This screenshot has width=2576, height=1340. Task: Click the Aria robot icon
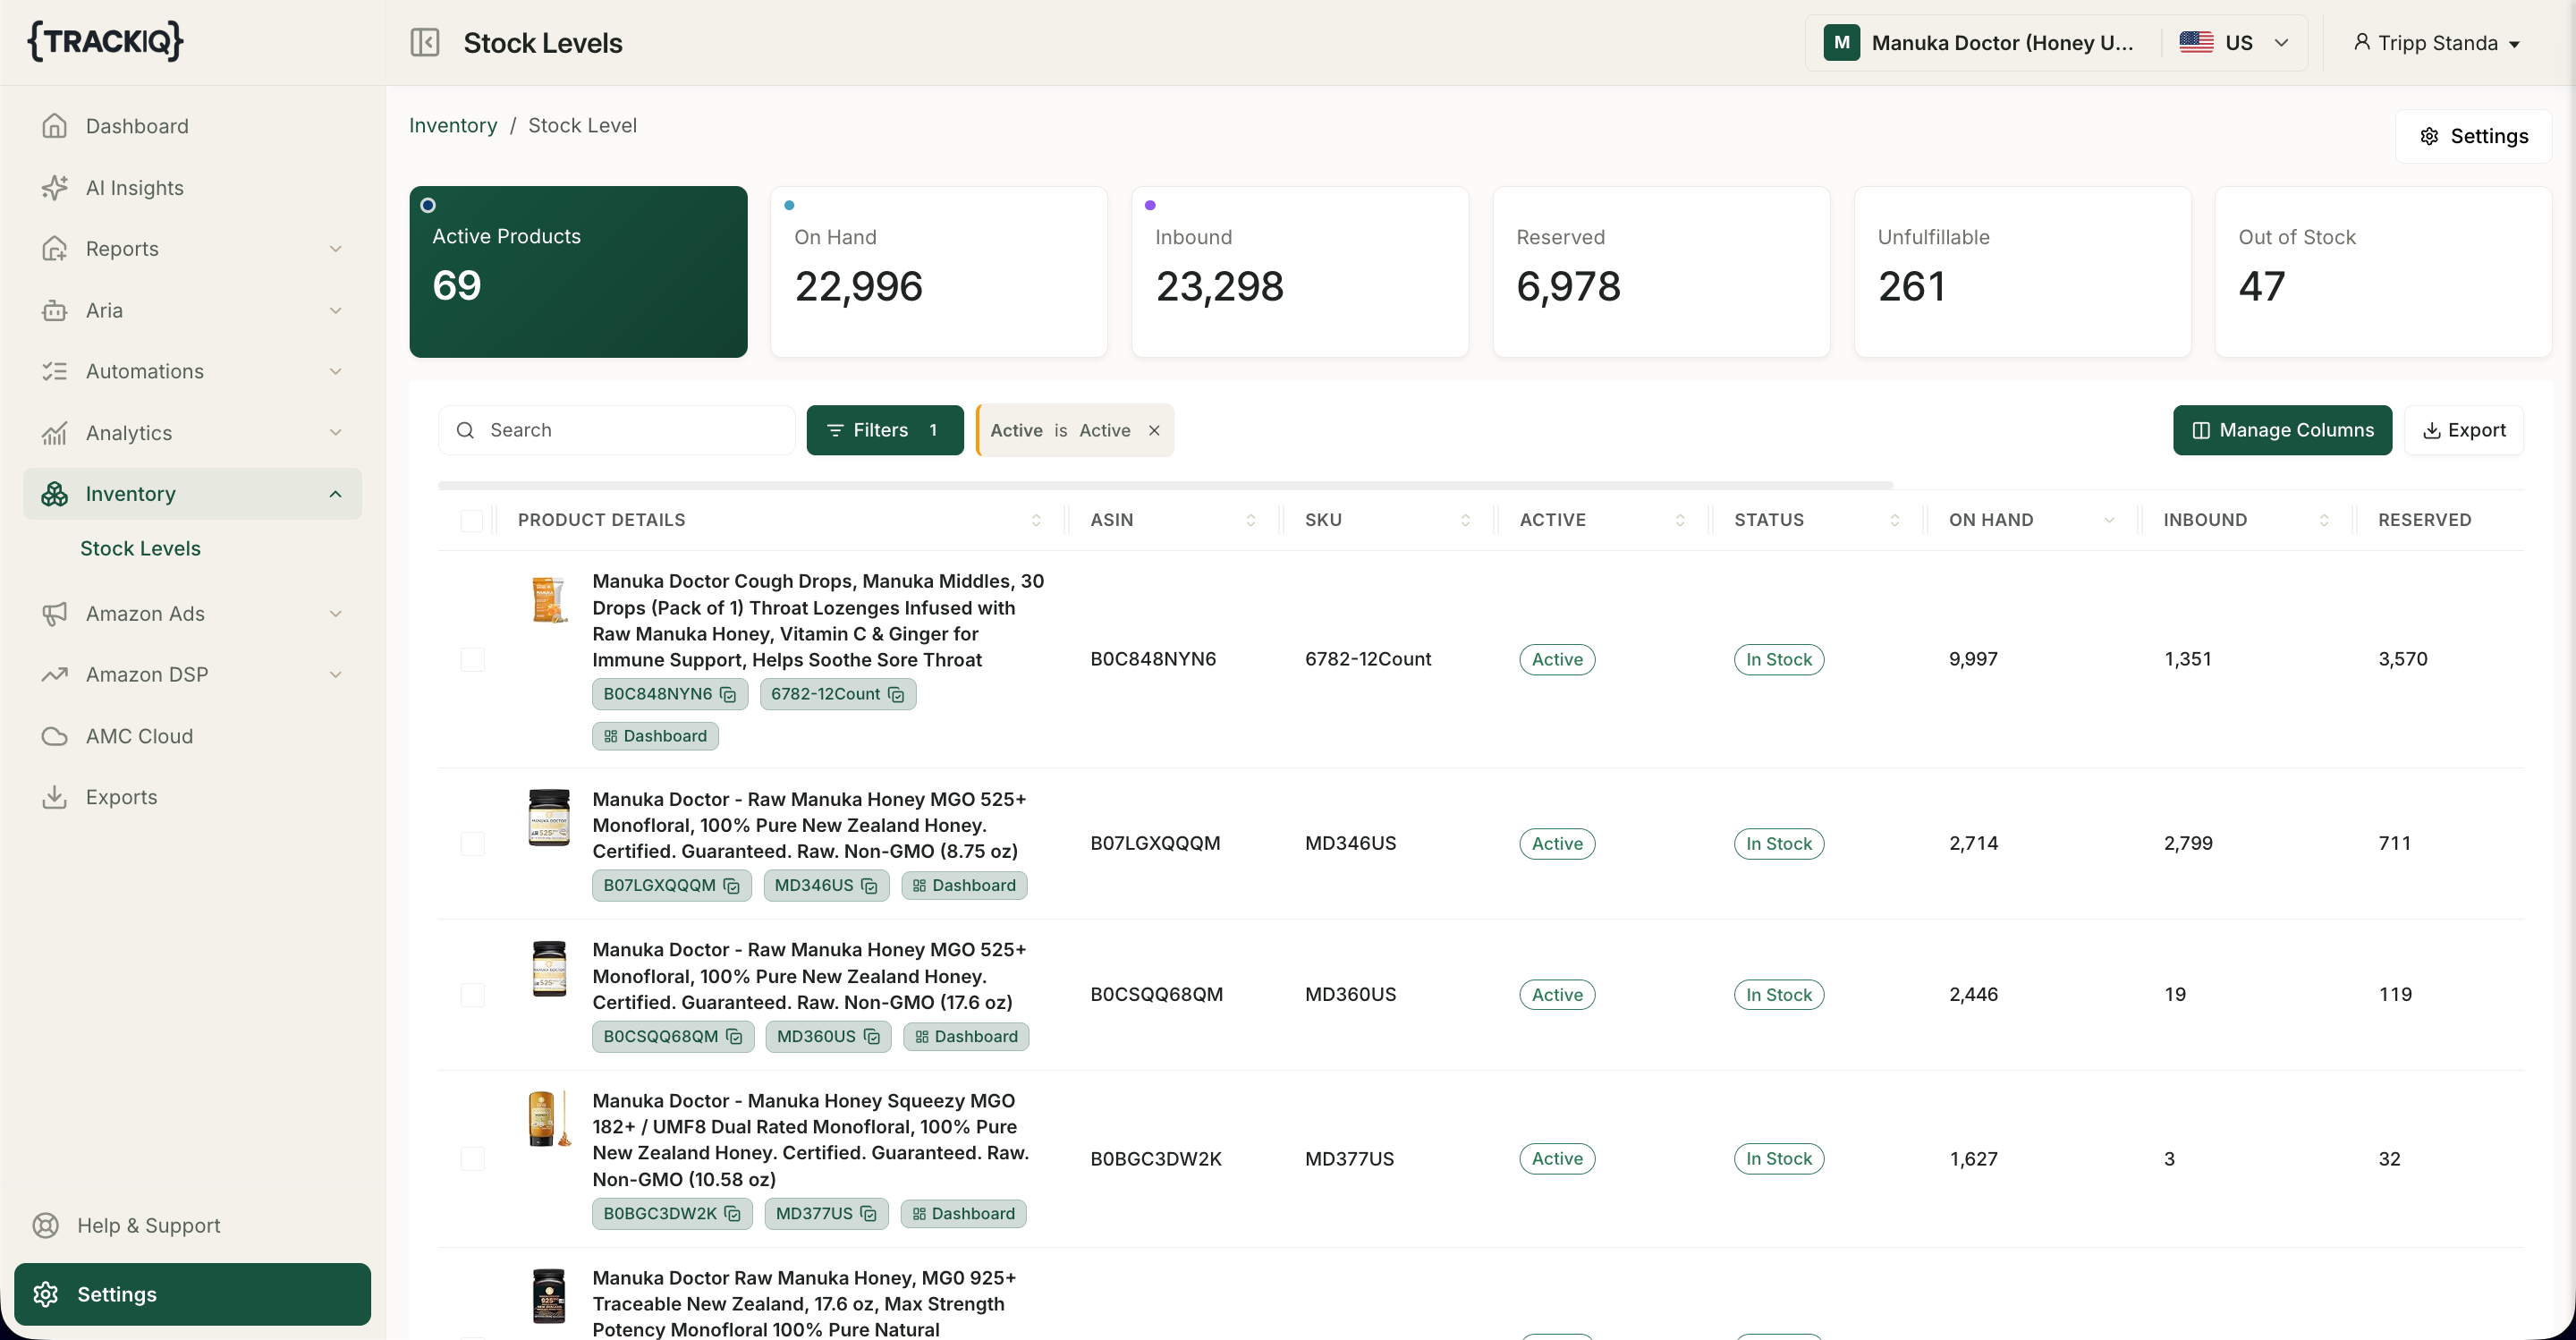tap(55, 310)
